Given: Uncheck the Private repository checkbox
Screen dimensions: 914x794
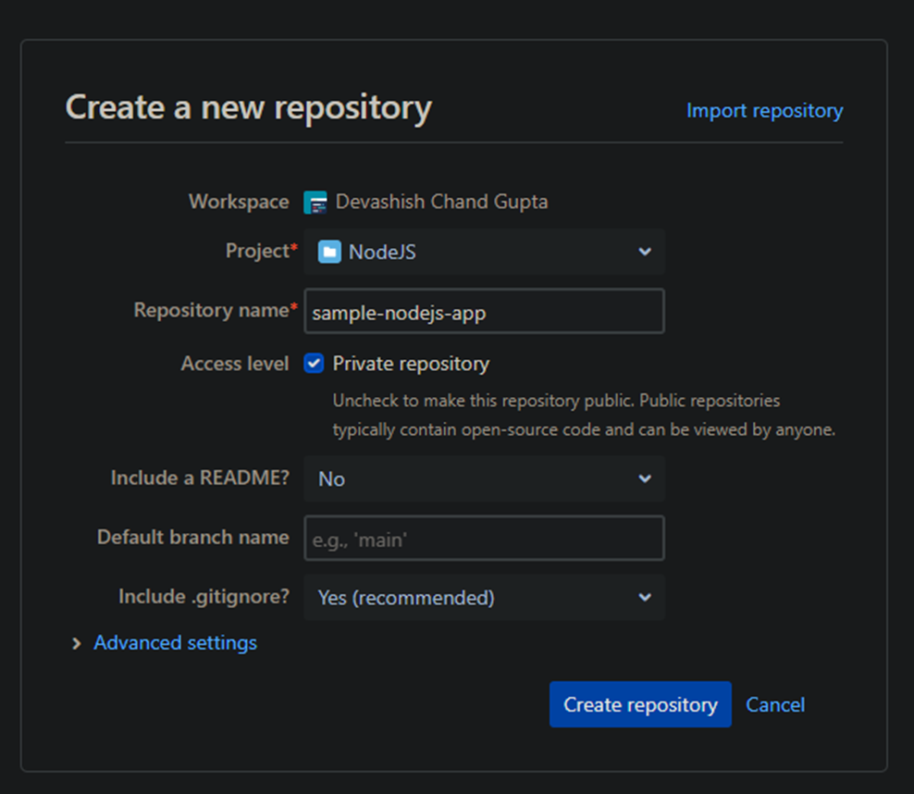Looking at the screenshot, I should tap(315, 364).
